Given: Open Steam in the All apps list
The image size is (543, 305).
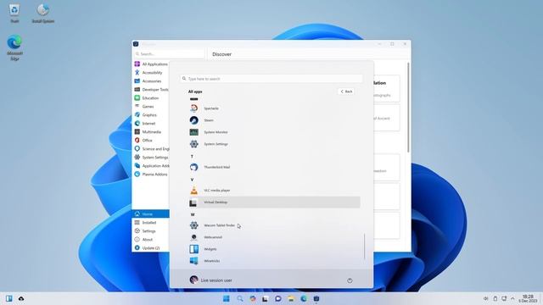Looking at the screenshot, I should (274, 120).
